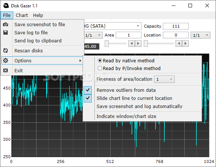The height and width of the screenshot is (167, 216).
Task: Maximize the Disk Gazer window
Action: coord(190,6)
